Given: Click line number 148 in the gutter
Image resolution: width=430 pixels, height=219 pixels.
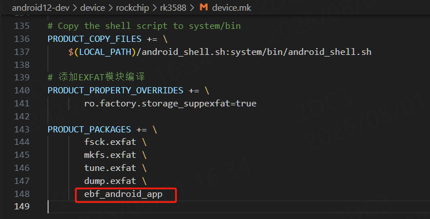Looking at the screenshot, I should [21, 194].
